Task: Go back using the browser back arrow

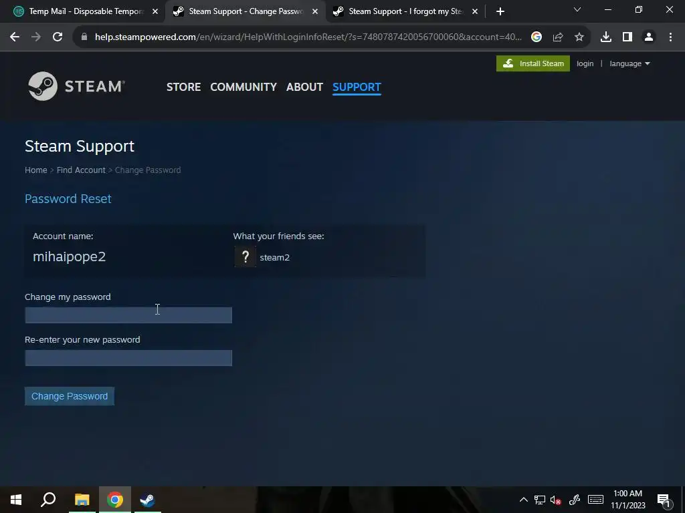Action: coord(15,37)
